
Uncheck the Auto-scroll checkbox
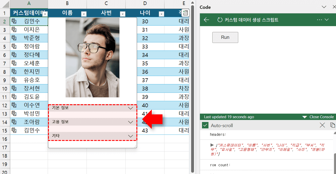[205, 125]
